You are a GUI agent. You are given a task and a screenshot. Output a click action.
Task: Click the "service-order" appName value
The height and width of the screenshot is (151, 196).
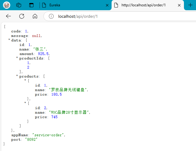click(x=51, y=135)
